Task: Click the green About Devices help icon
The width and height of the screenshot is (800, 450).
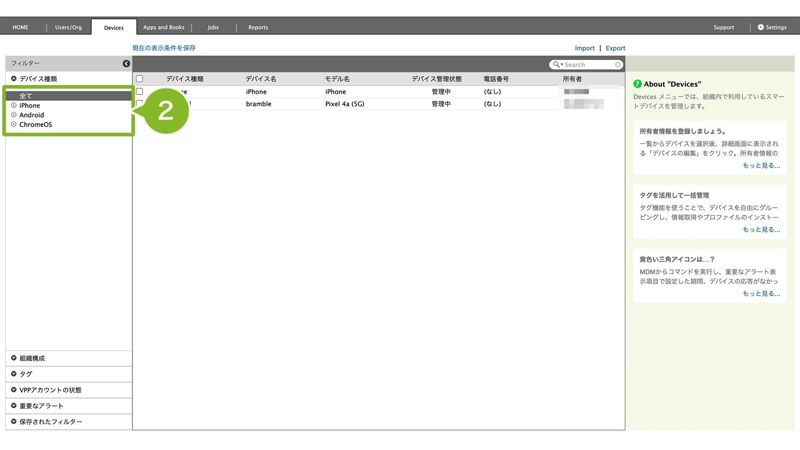Action: point(637,84)
